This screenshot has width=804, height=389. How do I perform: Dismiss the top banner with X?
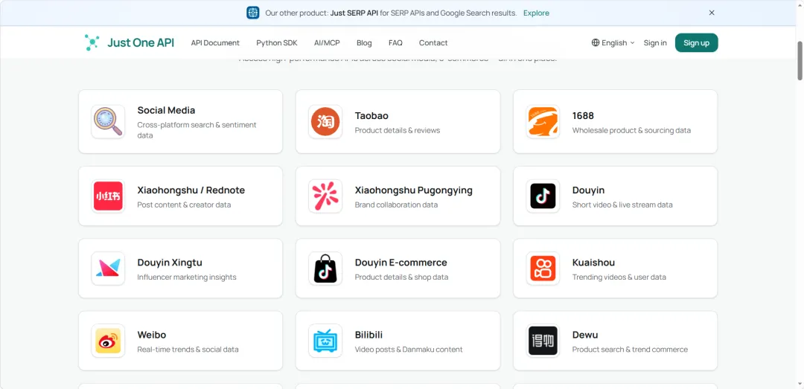(x=712, y=13)
